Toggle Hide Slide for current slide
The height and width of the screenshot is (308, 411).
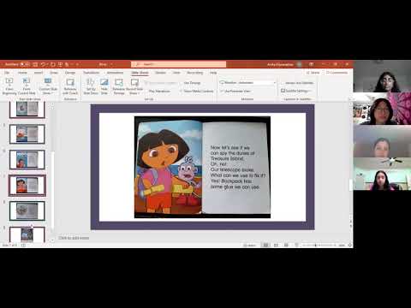click(x=104, y=86)
